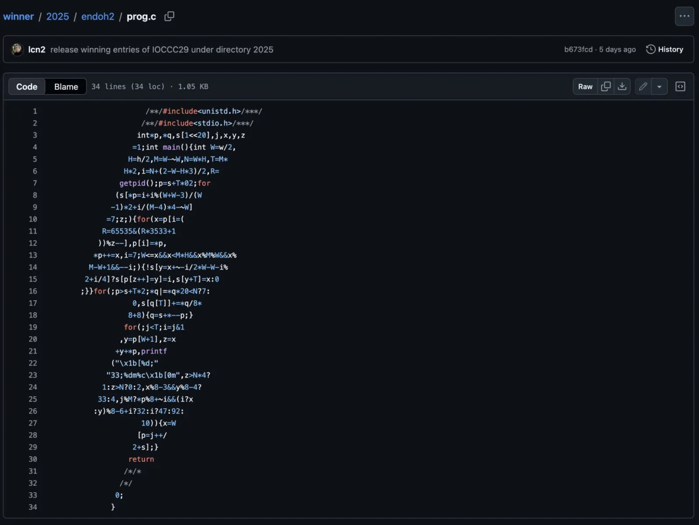Open lcn2 user profile
Image resolution: width=699 pixels, height=525 pixels.
37,49
